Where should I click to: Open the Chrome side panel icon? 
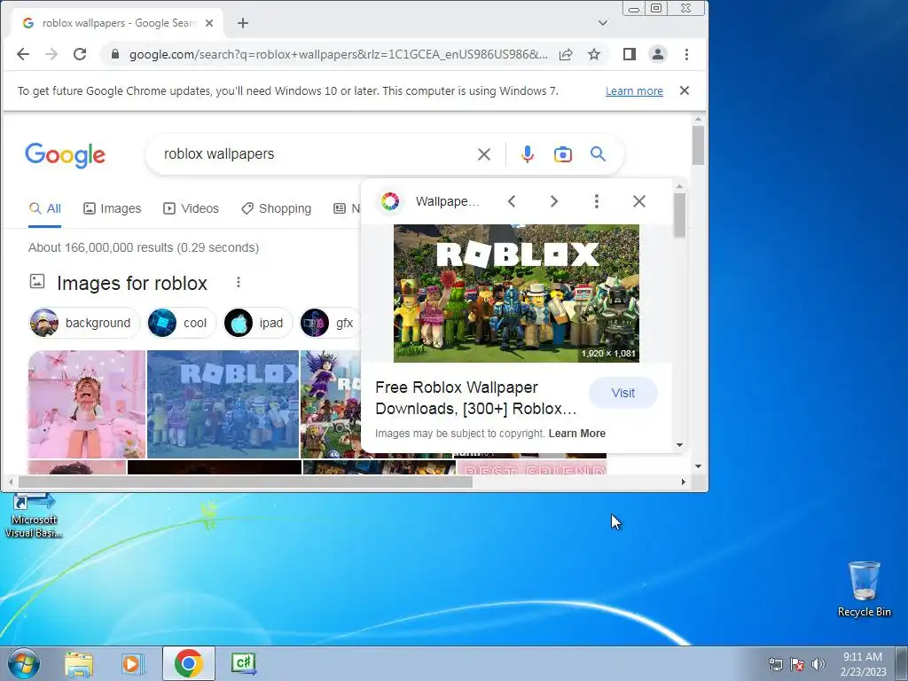click(630, 54)
